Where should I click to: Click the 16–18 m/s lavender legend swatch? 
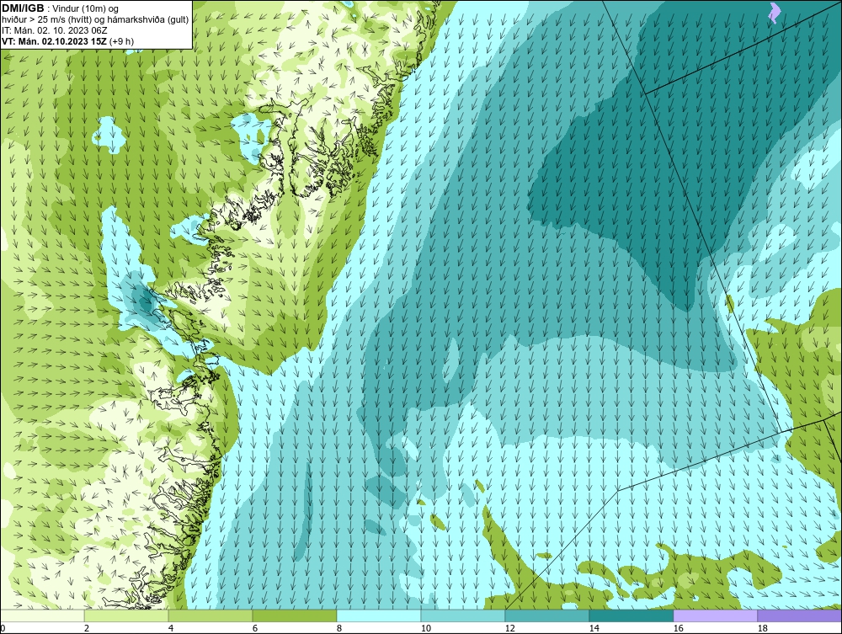(x=715, y=615)
